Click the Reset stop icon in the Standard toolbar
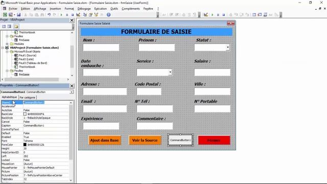This screenshot has height=184, width=327. pos(73,15)
